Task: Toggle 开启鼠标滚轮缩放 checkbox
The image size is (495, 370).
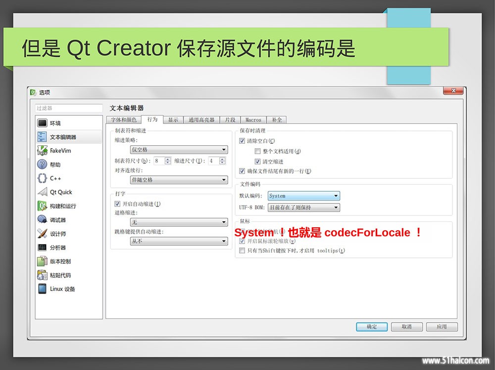Action: [242, 241]
